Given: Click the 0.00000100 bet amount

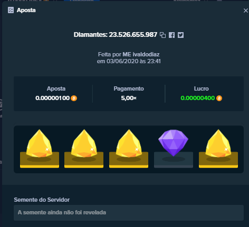Looking at the screenshot, I should pos(53,98).
